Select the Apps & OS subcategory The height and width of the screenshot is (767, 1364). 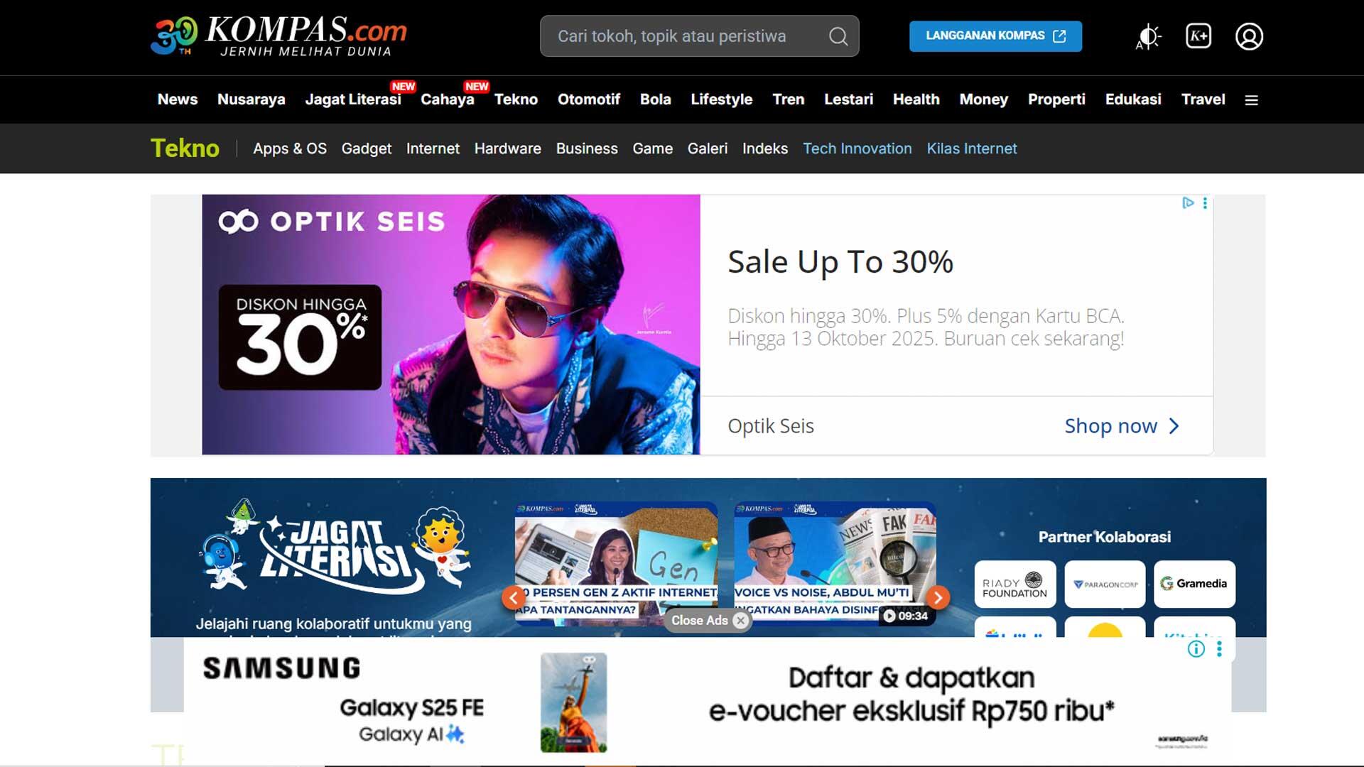pyautogui.click(x=290, y=148)
